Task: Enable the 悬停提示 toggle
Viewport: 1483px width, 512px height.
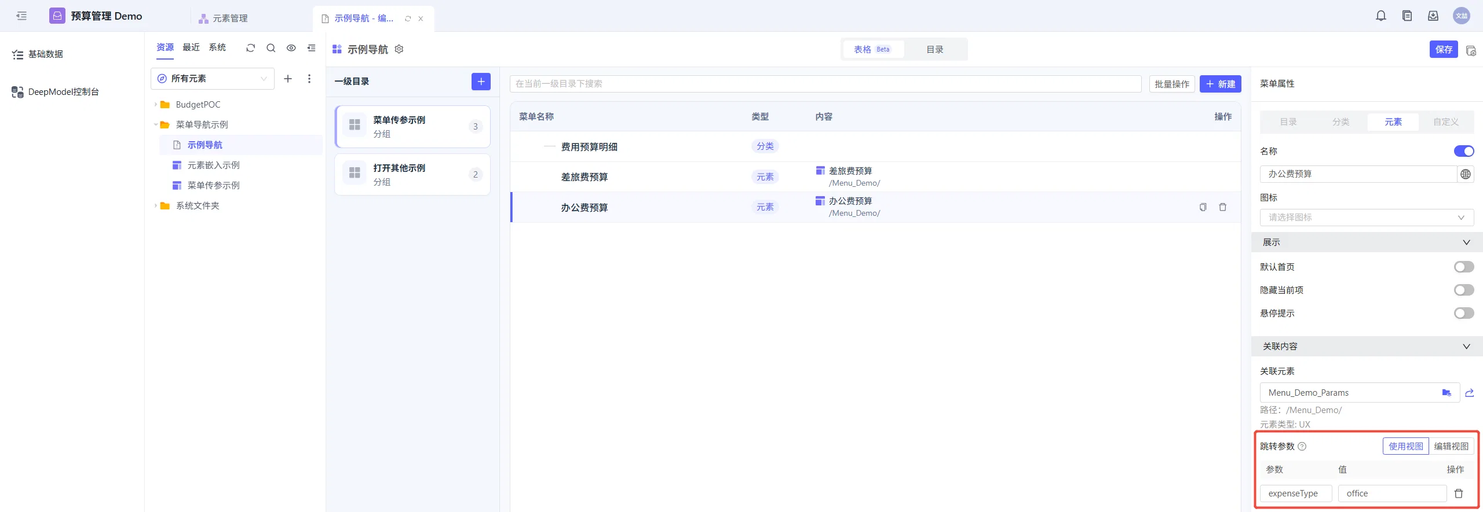Action: click(x=1464, y=313)
